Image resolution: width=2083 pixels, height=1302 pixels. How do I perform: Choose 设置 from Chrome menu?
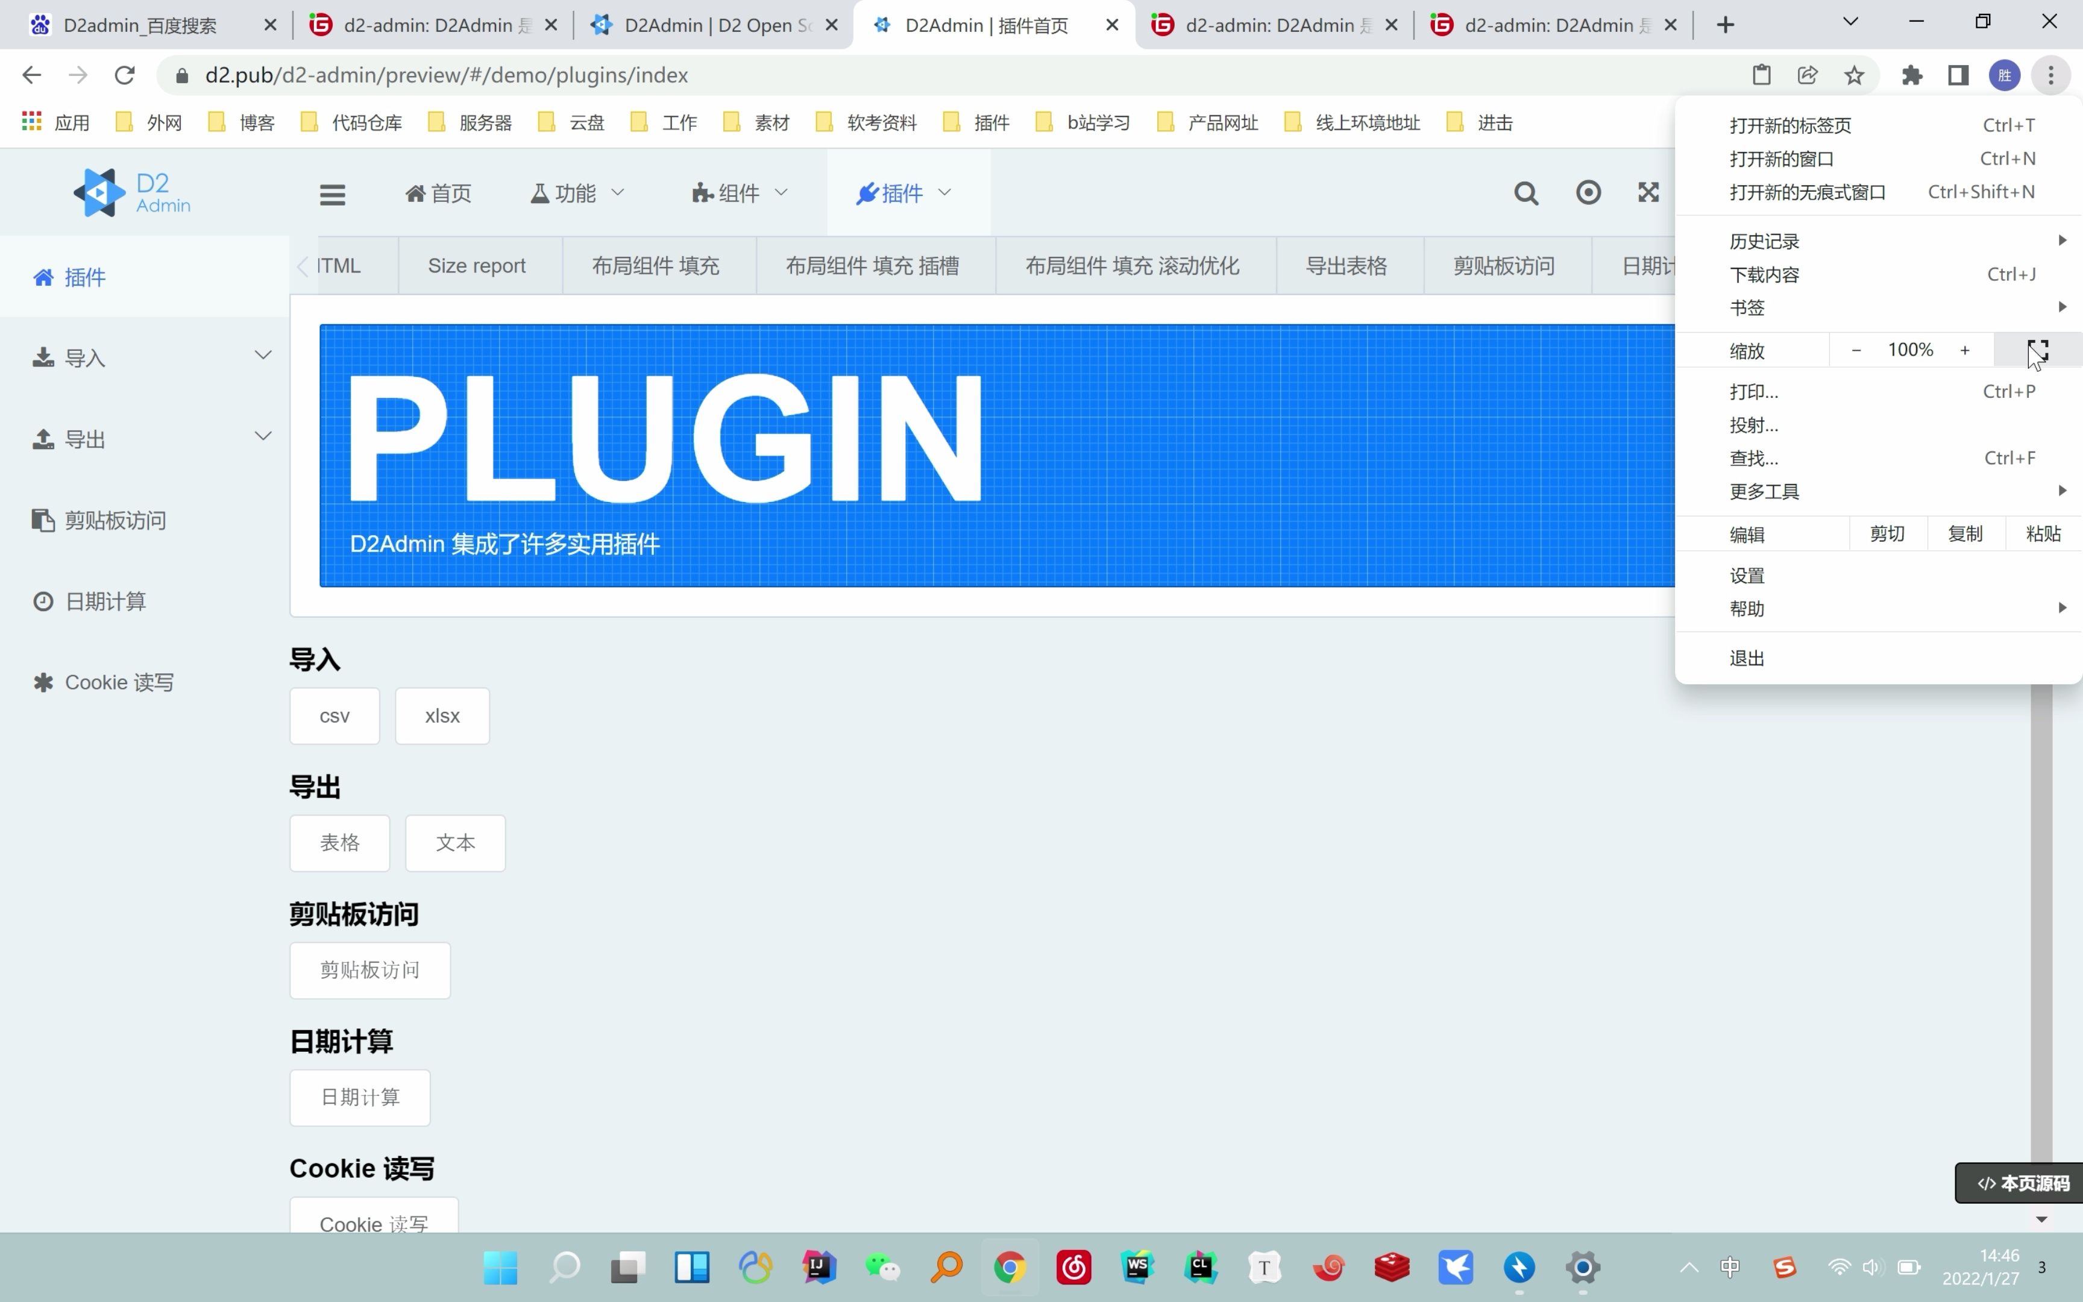[x=1878, y=575]
